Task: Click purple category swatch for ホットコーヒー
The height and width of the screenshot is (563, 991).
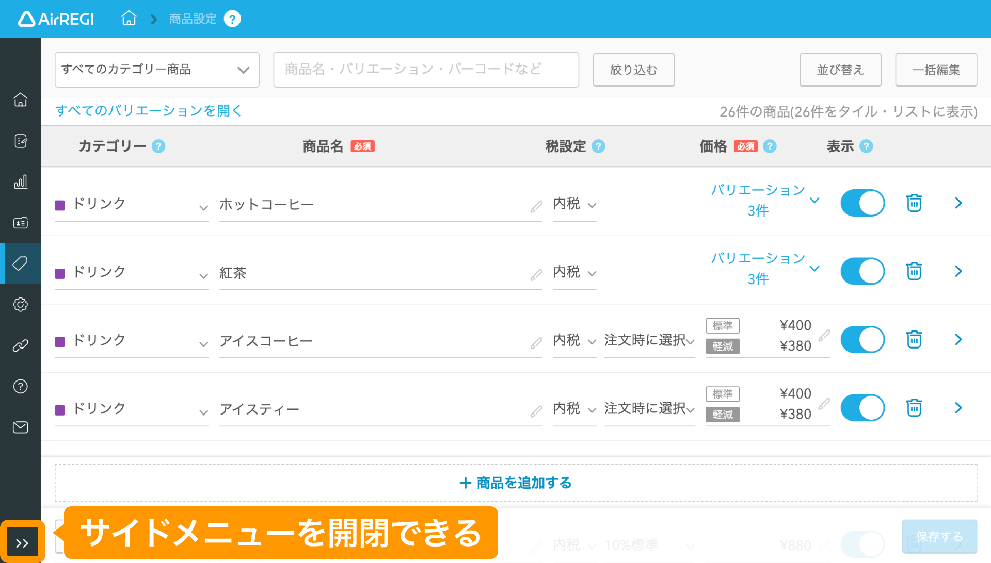Action: [60, 205]
